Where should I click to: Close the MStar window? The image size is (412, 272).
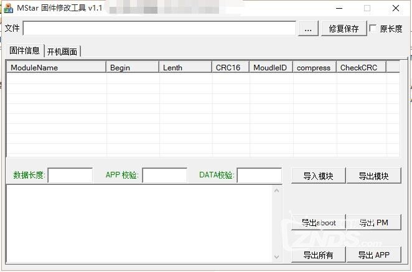[396, 8]
